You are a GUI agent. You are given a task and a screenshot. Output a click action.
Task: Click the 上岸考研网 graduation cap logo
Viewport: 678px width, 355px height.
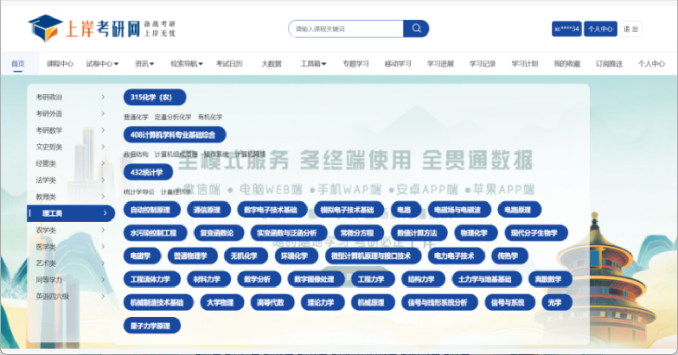[45, 28]
